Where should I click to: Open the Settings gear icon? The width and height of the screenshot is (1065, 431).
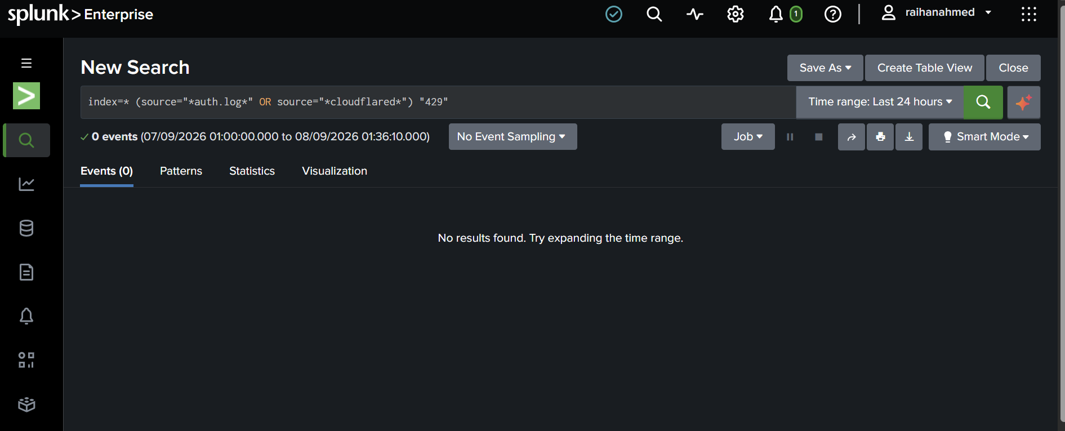point(736,14)
